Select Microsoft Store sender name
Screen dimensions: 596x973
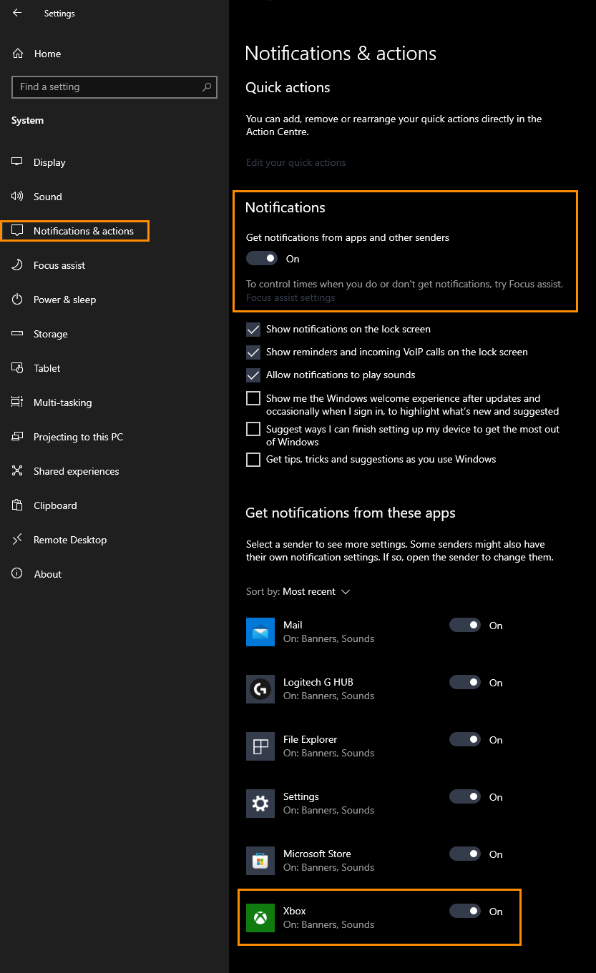point(317,854)
